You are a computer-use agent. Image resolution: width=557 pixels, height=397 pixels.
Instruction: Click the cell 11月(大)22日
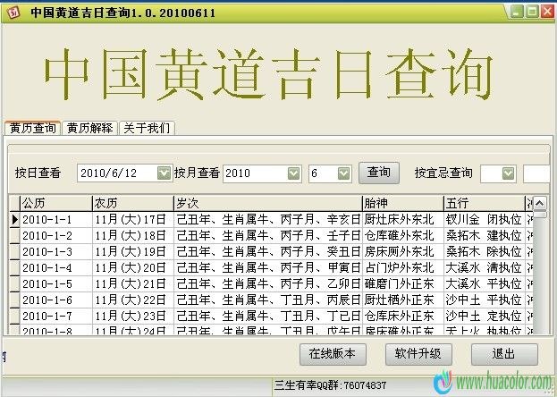133,300
